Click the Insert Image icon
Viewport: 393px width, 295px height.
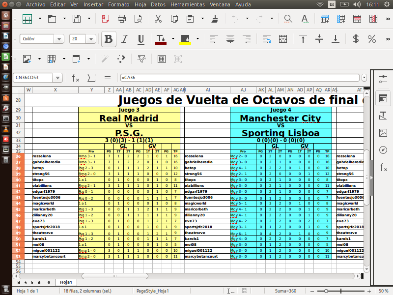(27, 59)
